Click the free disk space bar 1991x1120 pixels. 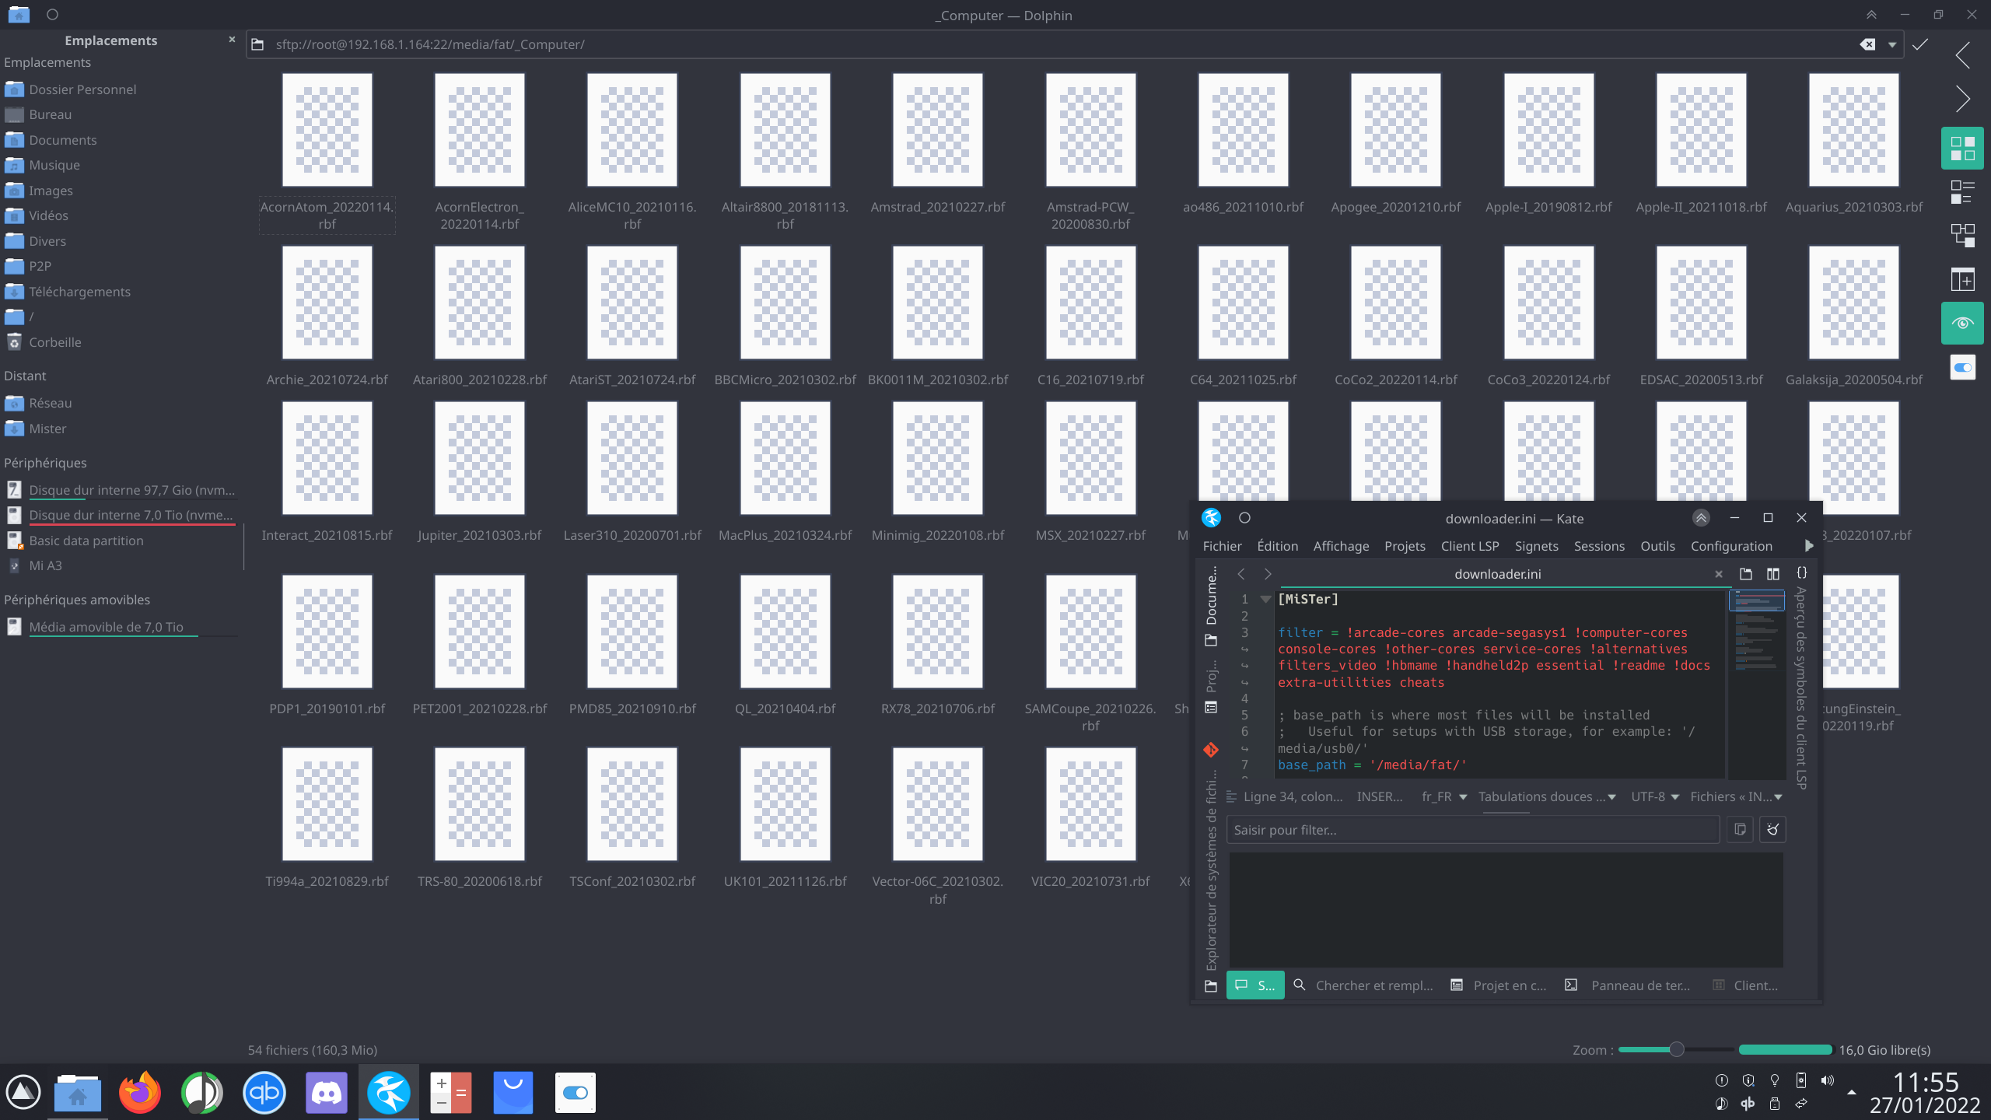(x=1785, y=1050)
